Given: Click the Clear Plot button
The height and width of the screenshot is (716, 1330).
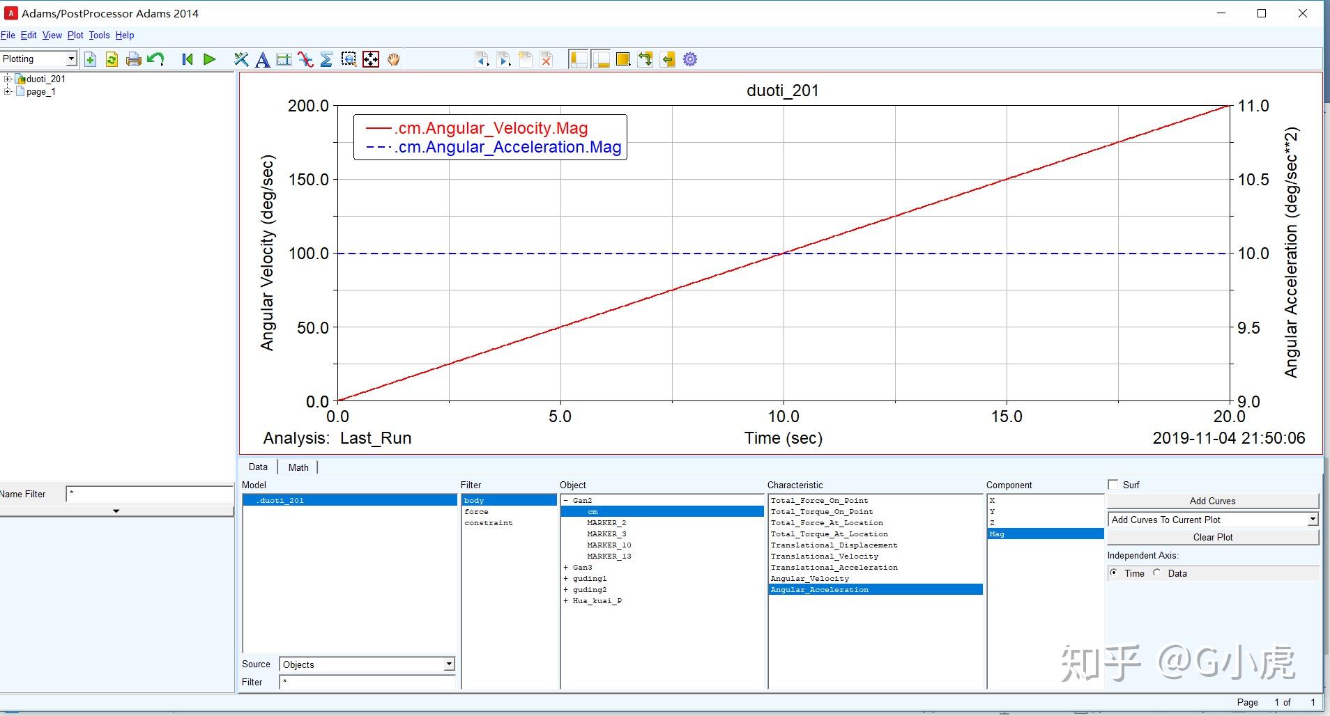Looking at the screenshot, I should point(1212,537).
